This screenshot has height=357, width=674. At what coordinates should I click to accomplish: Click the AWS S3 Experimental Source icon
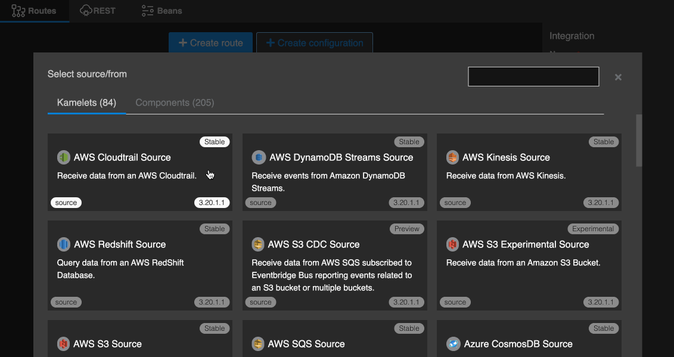point(453,244)
